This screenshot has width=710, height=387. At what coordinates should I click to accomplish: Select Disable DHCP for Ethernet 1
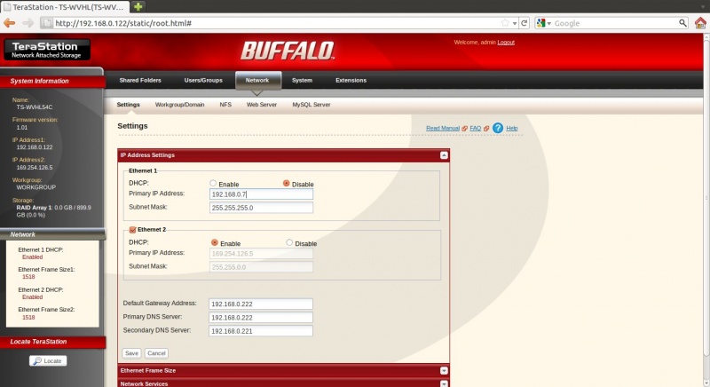click(x=286, y=184)
